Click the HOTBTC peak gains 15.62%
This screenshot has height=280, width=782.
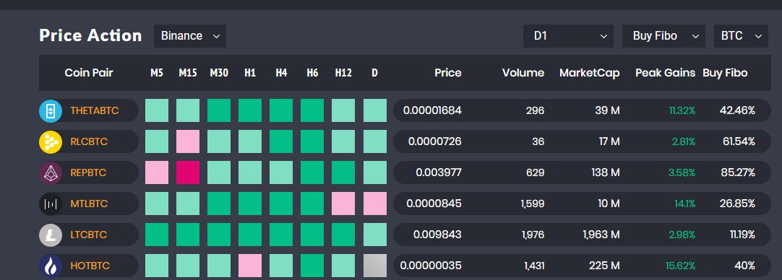[680, 266]
